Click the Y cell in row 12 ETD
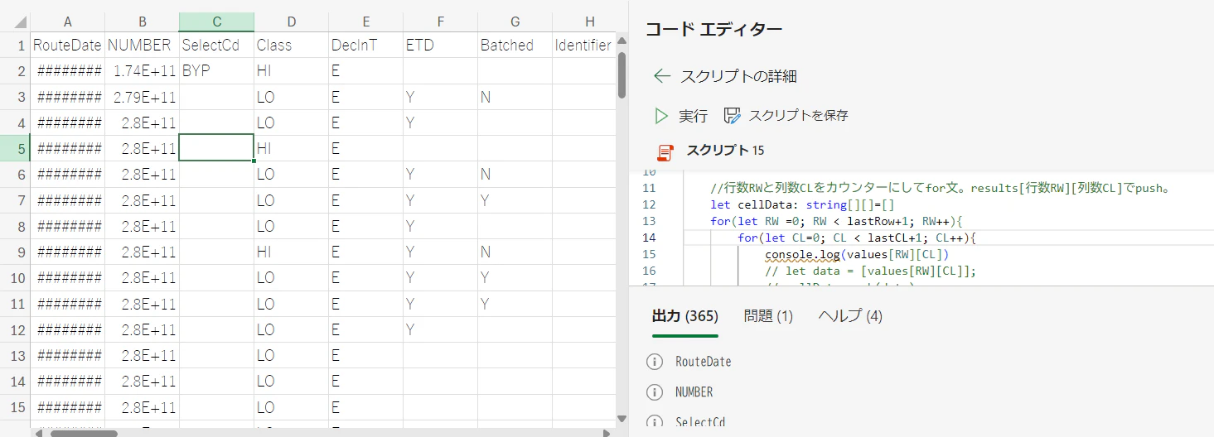This screenshot has width=1214, height=437. (x=440, y=330)
